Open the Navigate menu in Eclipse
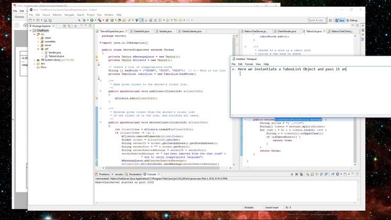 pos(69,15)
